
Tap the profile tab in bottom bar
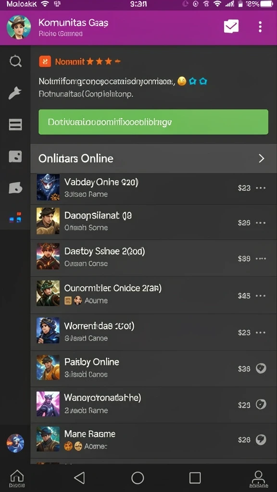click(258, 479)
